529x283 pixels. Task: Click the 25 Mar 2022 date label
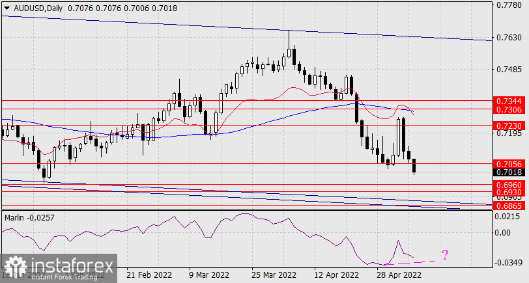[274, 275]
